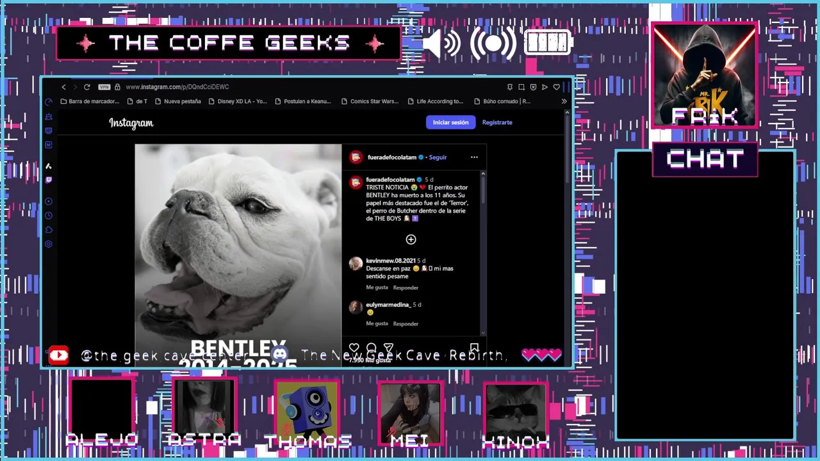820x461 pixels.
Task: Click 'Responder' under kevinmew.08.2021 comment
Action: click(x=406, y=287)
